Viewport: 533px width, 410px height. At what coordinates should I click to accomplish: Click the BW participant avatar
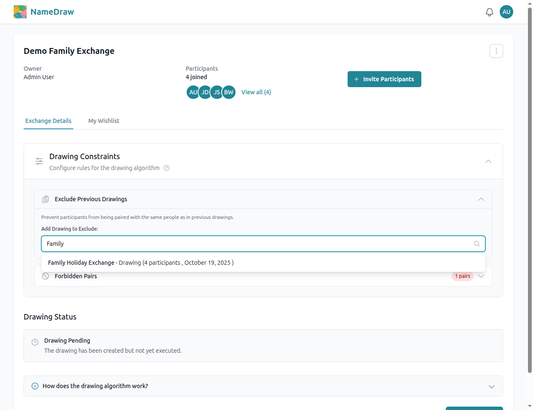coord(229,92)
